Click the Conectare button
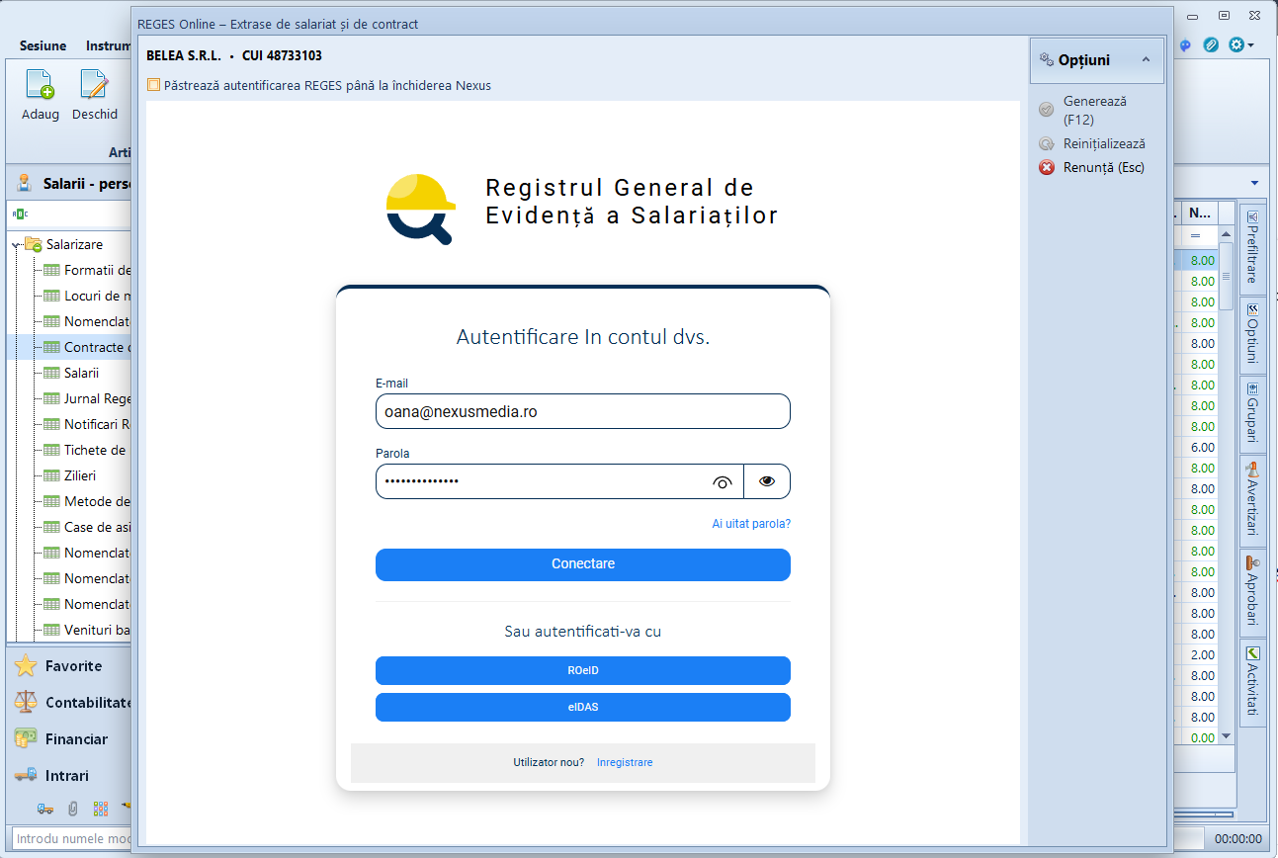Viewport: 1278px width, 858px height. (583, 564)
